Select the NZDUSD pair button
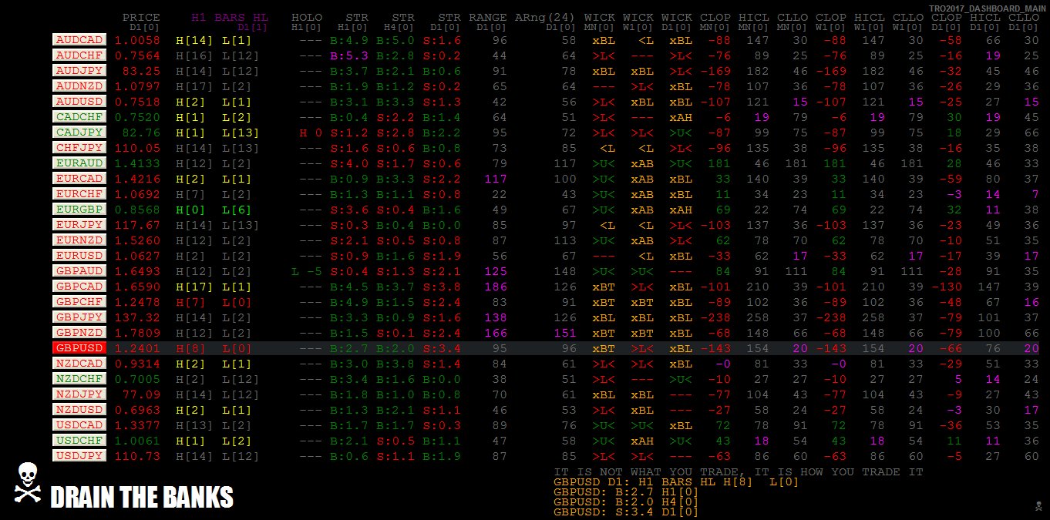The image size is (1050, 520). click(x=79, y=409)
